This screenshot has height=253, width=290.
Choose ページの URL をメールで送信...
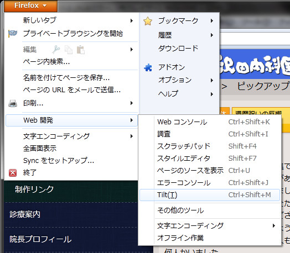[x=71, y=90]
